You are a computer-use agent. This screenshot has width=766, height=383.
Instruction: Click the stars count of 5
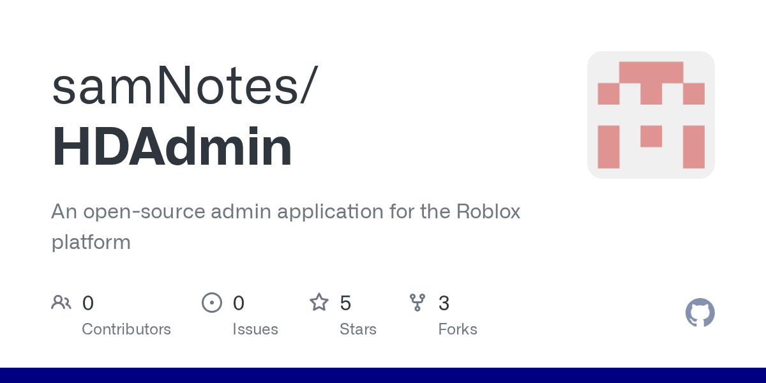pyautogui.click(x=345, y=303)
